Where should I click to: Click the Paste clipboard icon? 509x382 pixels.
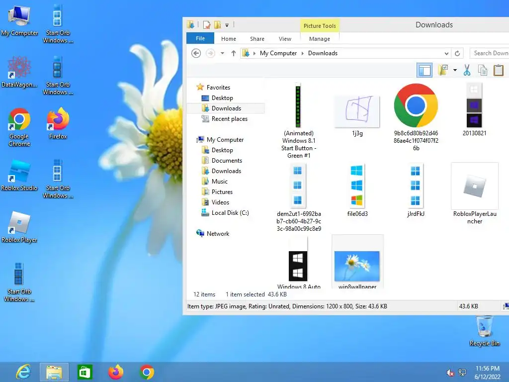(x=498, y=70)
